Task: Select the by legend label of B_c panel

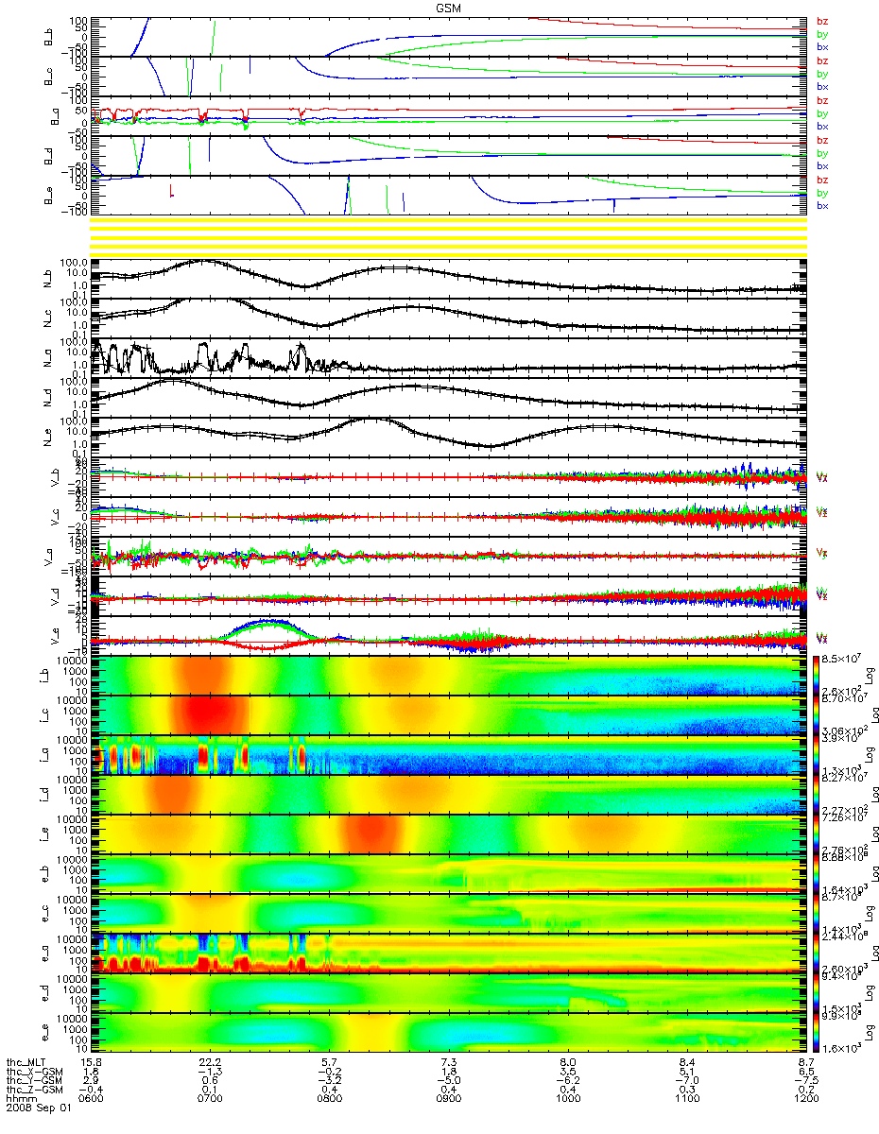Action: [x=822, y=74]
